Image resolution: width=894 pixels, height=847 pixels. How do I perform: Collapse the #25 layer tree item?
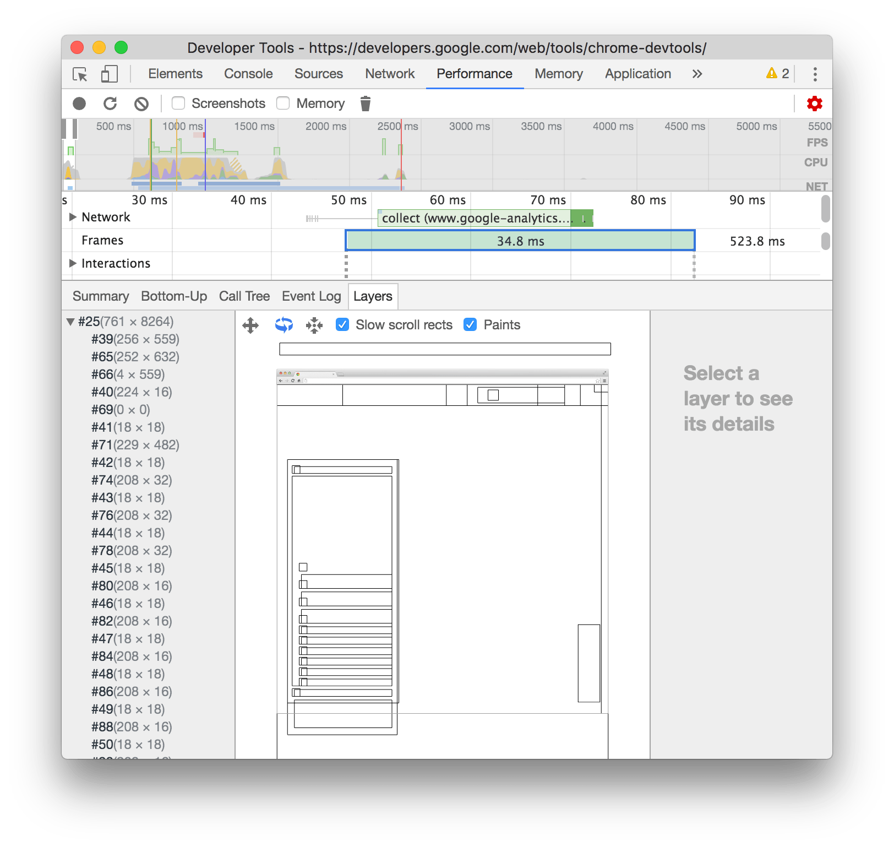(69, 321)
